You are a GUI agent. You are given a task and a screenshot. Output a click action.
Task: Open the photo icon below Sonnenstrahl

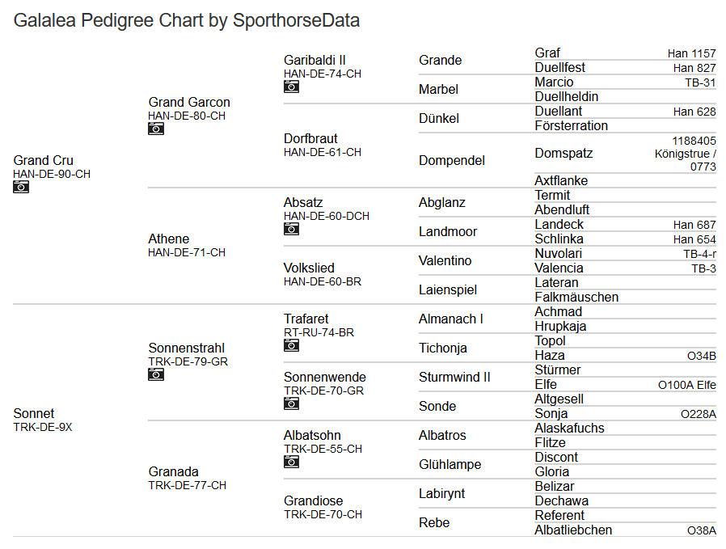[156, 374]
